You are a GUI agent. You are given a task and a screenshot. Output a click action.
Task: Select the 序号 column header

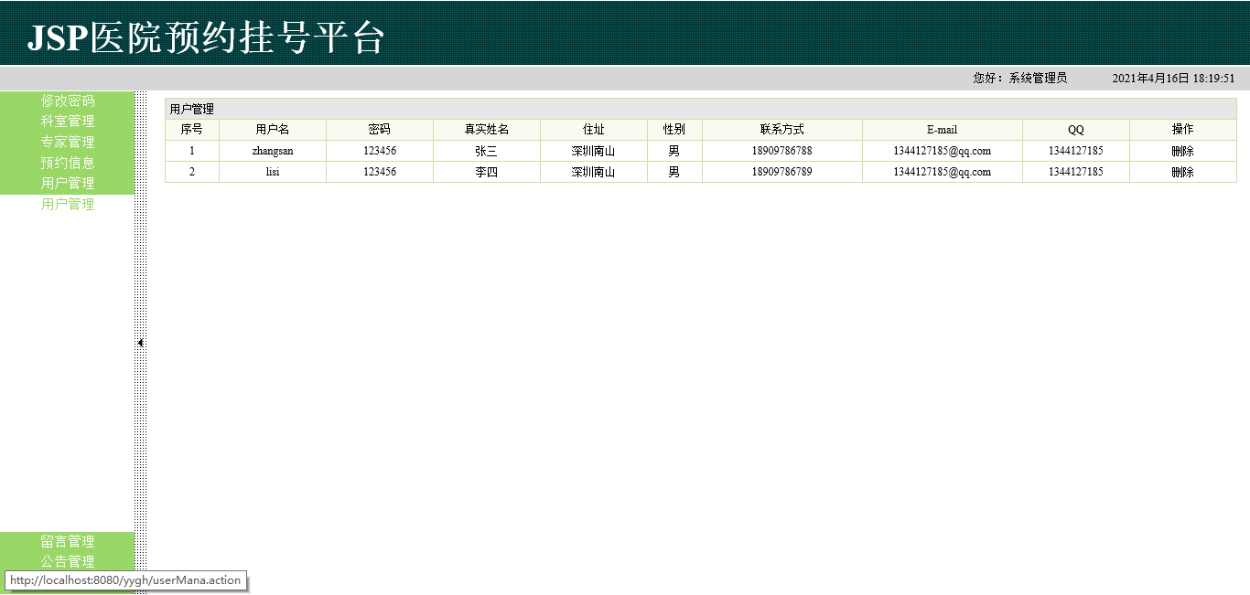(192, 130)
